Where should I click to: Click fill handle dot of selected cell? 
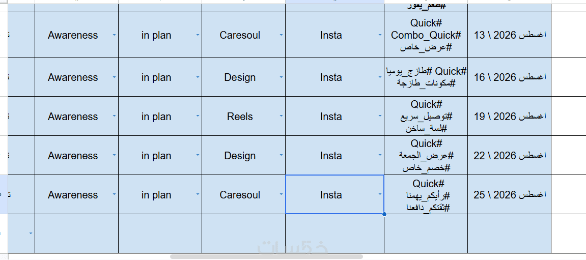point(384,214)
